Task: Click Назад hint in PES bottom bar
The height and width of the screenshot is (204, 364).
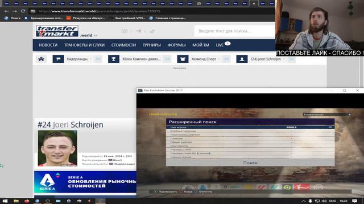Action: [x=185, y=192]
